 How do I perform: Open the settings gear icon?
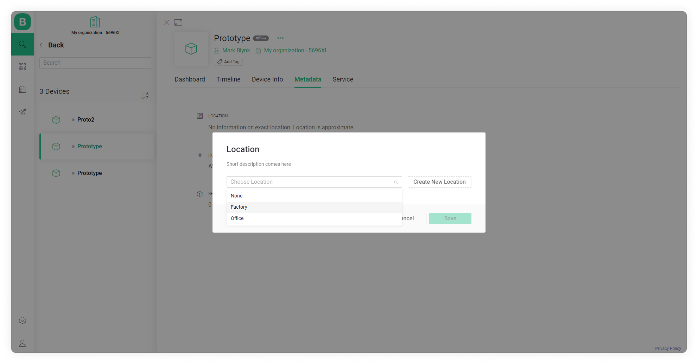[x=23, y=321]
